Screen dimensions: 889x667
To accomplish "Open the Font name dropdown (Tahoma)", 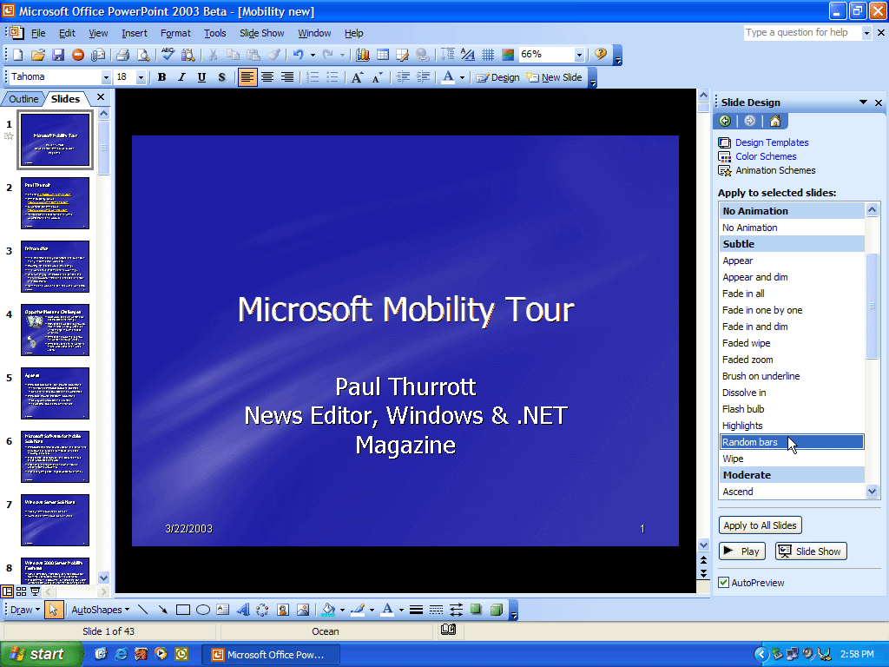I will point(105,77).
